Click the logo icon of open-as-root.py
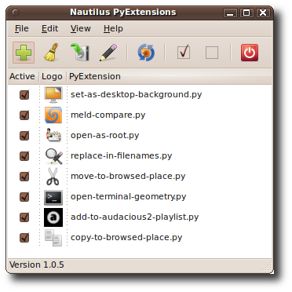Image resolution: width=292 pixels, height=292 pixels. point(53,135)
